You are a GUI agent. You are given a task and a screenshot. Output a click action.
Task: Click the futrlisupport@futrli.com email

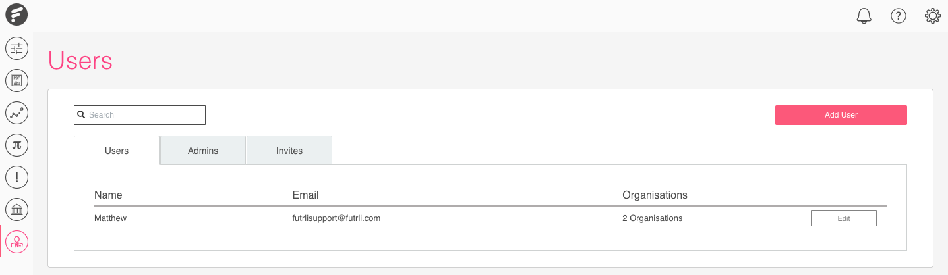coord(336,218)
